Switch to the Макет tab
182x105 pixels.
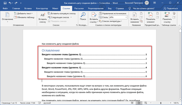coord(55,9)
